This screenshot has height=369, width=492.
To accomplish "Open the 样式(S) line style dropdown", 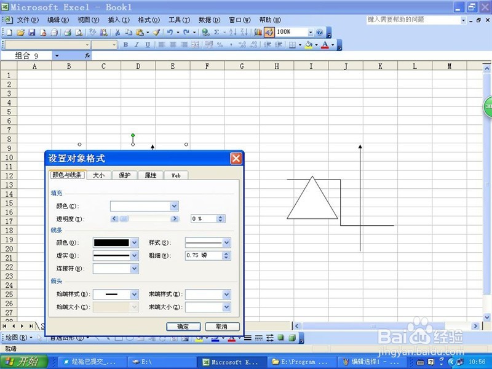I will 226,242.
